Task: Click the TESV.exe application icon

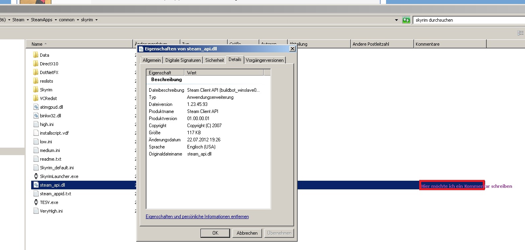Action: (36, 202)
